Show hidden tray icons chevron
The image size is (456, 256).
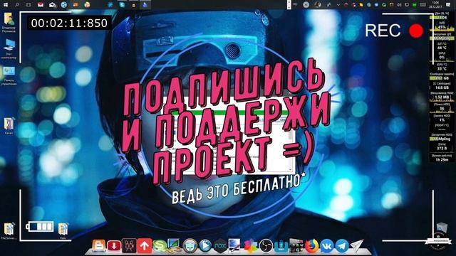[x=338, y=5]
